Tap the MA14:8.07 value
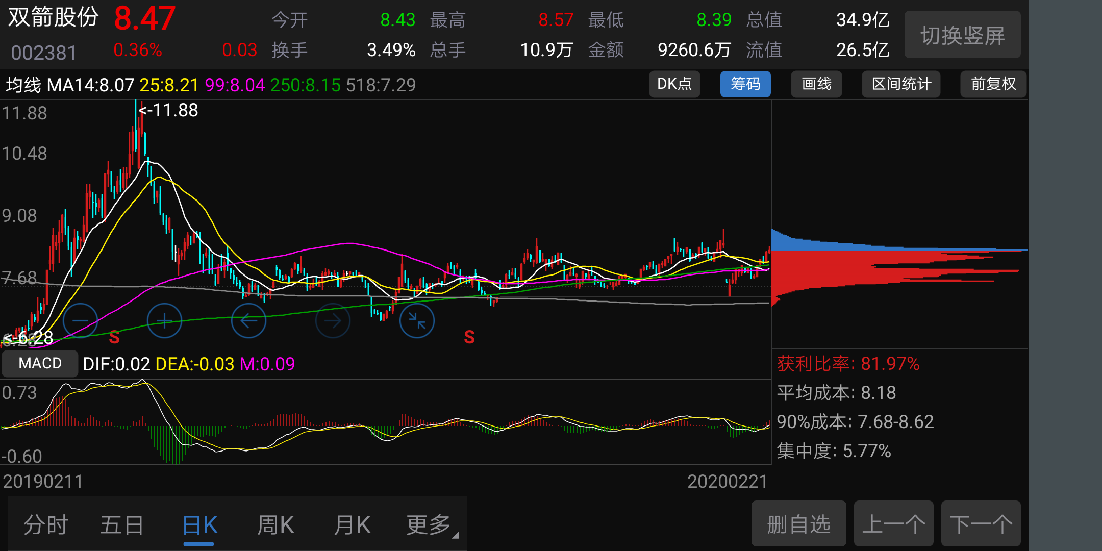 coord(90,85)
